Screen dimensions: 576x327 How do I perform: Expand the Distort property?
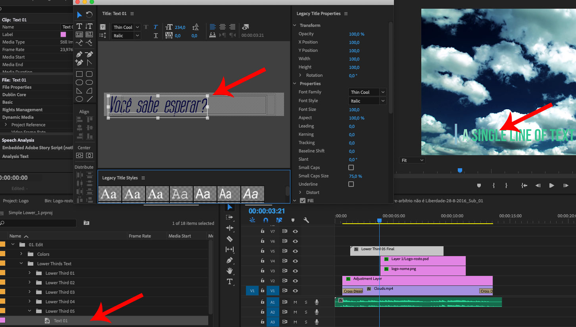300,192
